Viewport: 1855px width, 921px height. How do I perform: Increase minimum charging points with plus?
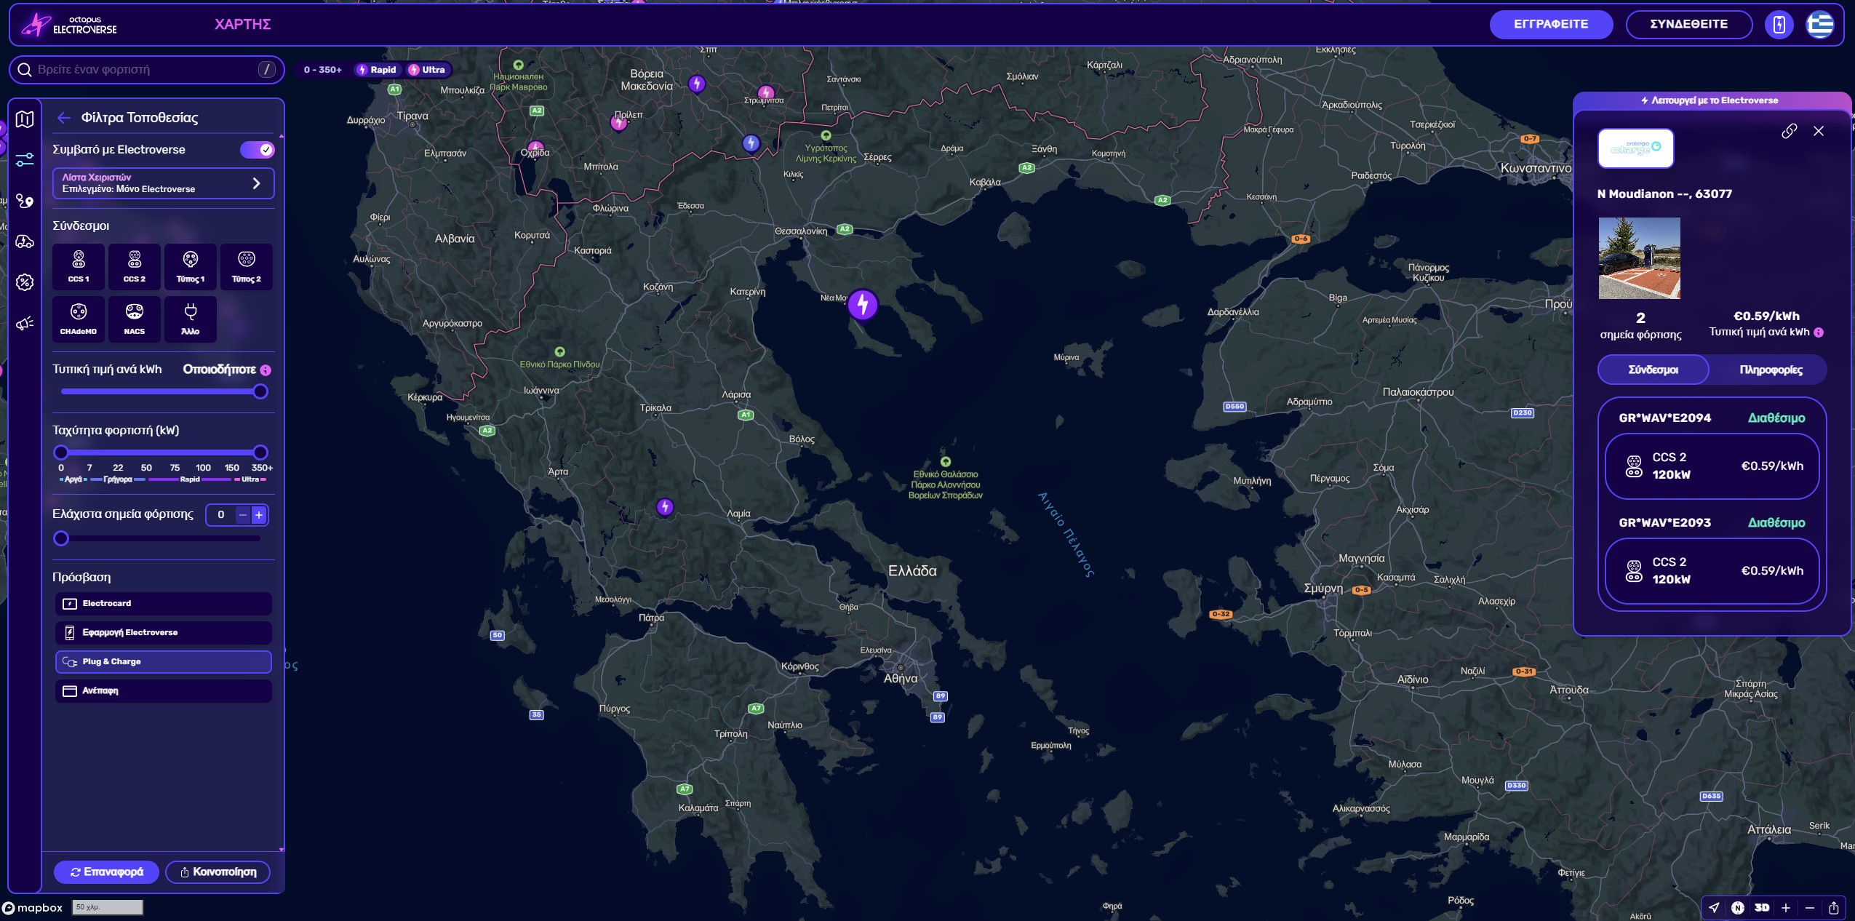coord(259,514)
